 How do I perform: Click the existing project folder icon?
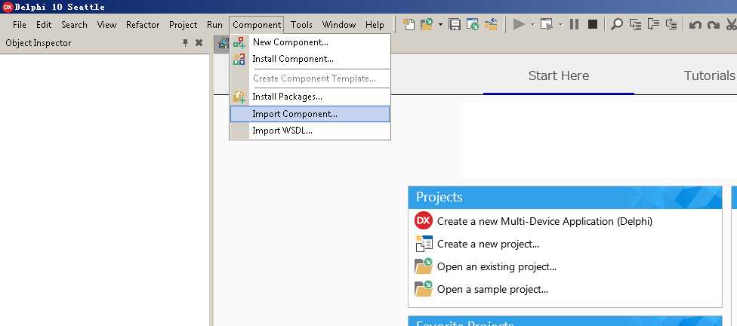tap(423, 266)
